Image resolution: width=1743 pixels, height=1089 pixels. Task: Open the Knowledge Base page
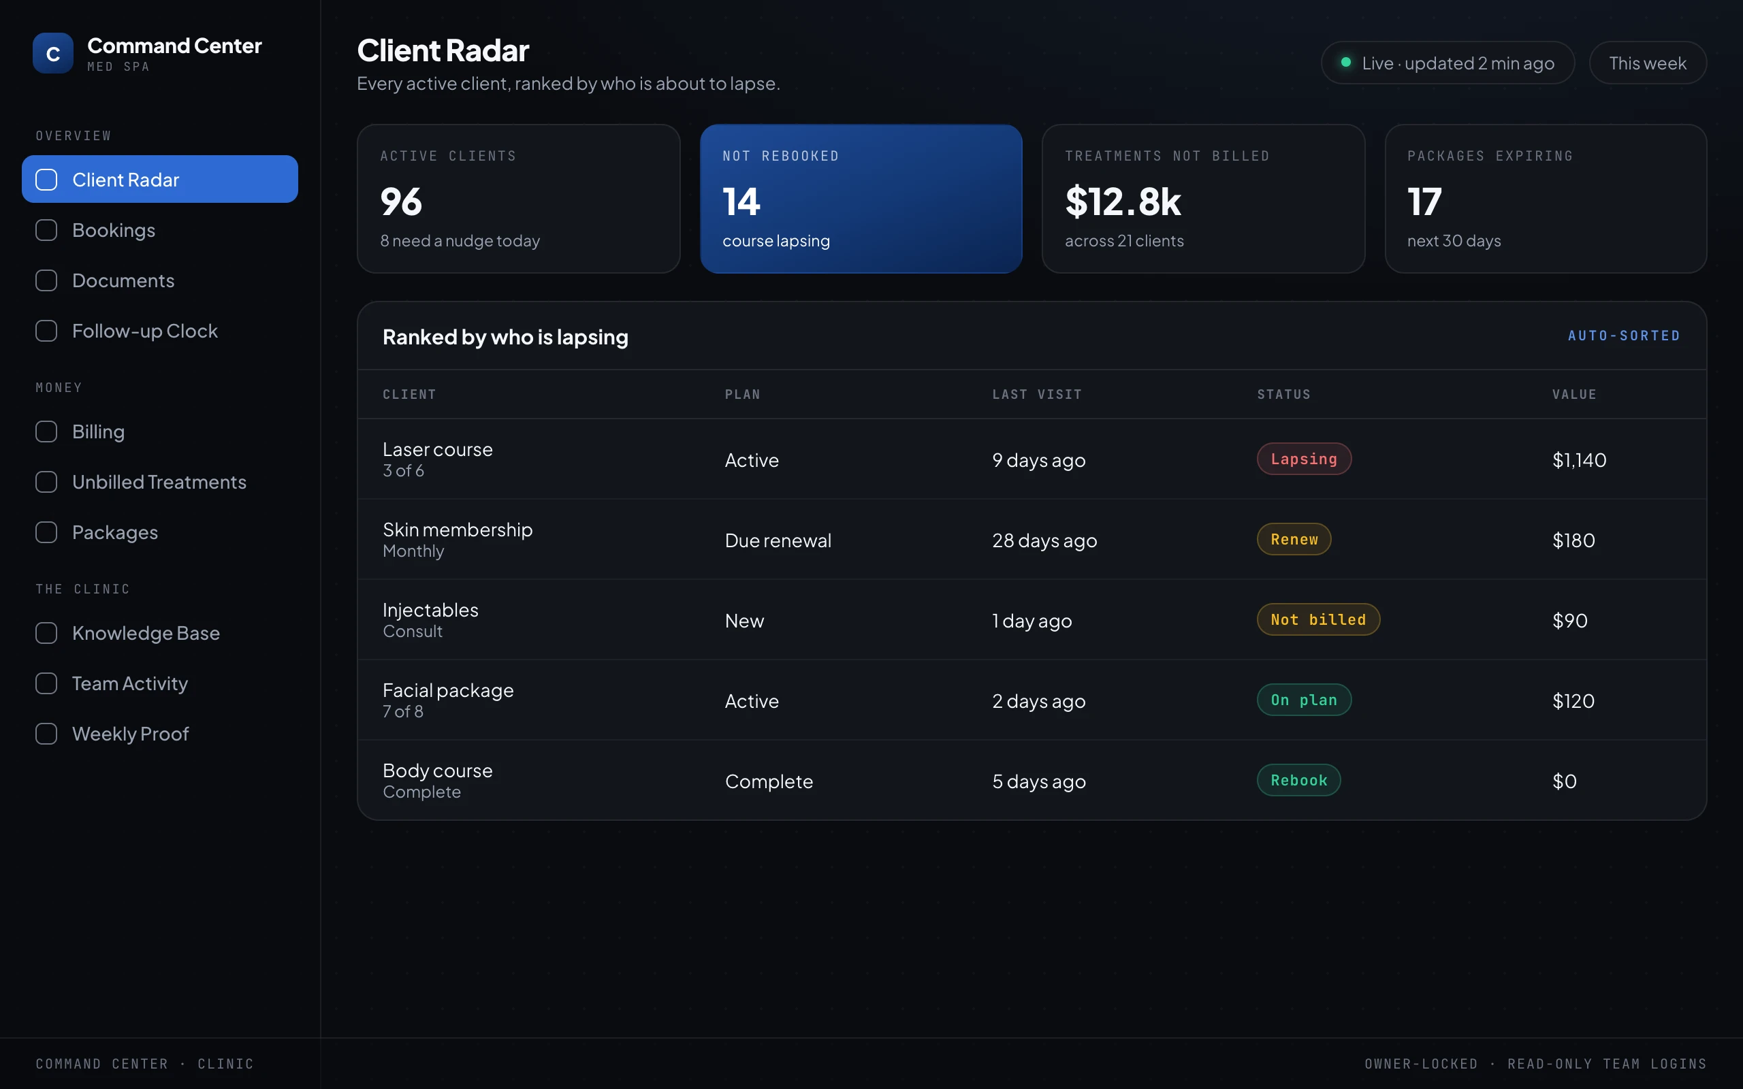click(160, 633)
